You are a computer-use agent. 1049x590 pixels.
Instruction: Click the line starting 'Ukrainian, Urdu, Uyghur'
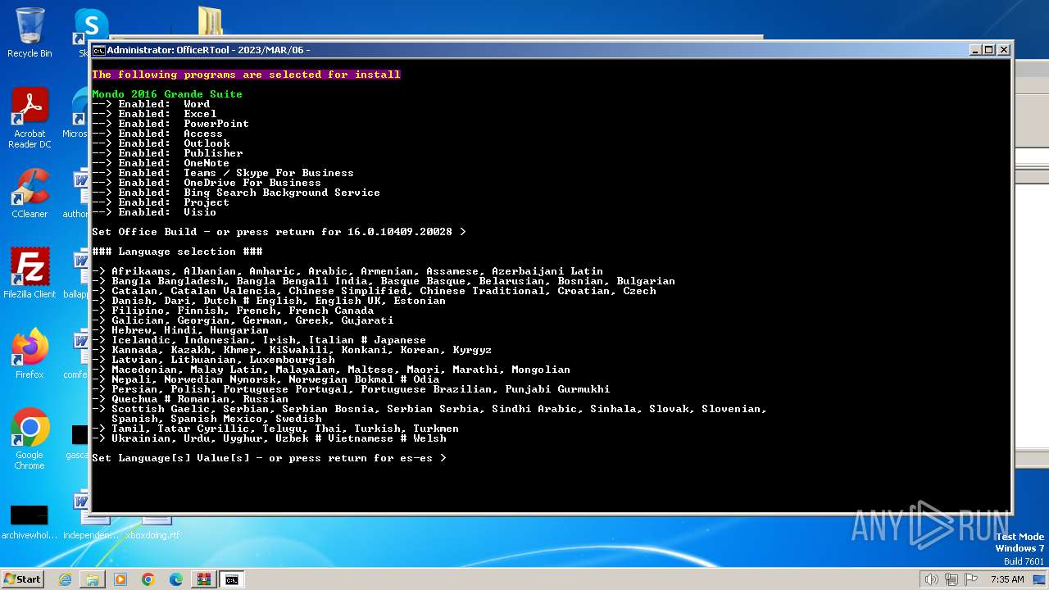[269, 438]
